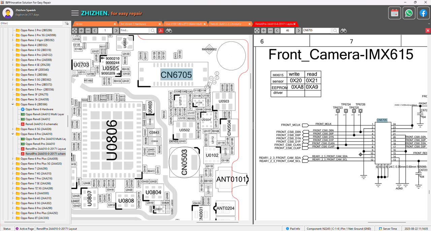This screenshot has height=231, width=431.
Task: Click the Zhizhen Spanish user avatar
Action: point(8,13)
